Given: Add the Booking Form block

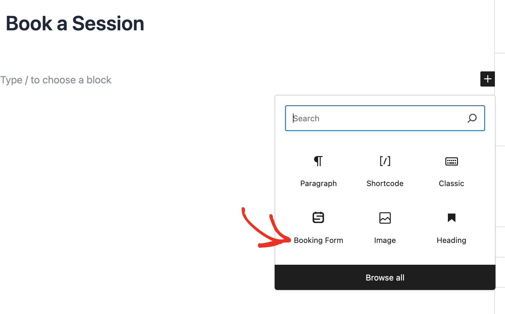Looking at the screenshot, I should click(318, 227).
